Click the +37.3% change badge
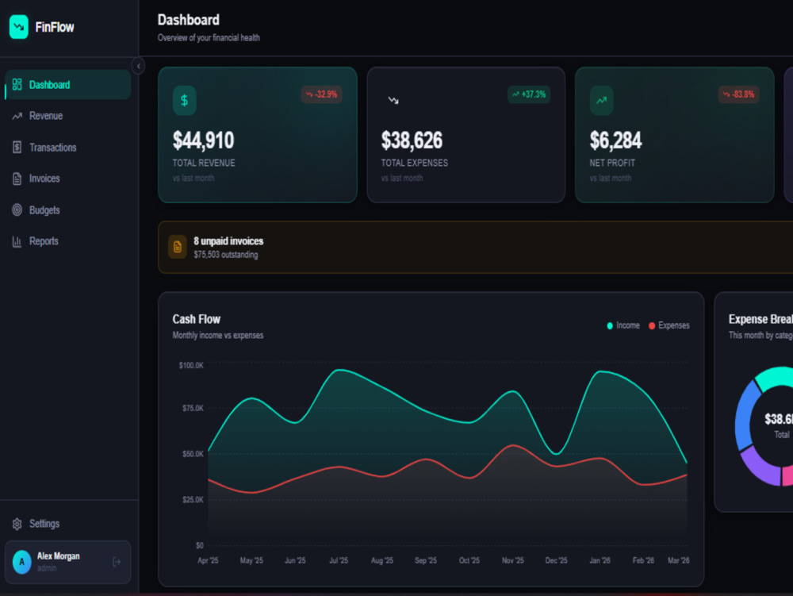 529,94
